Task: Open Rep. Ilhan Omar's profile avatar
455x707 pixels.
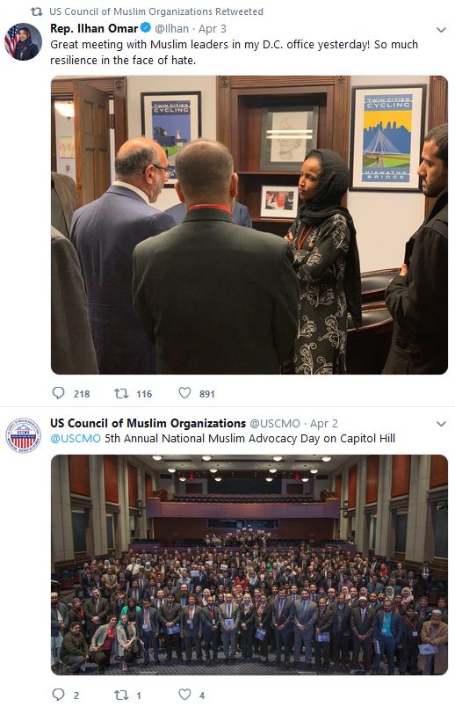Action: coord(24,41)
